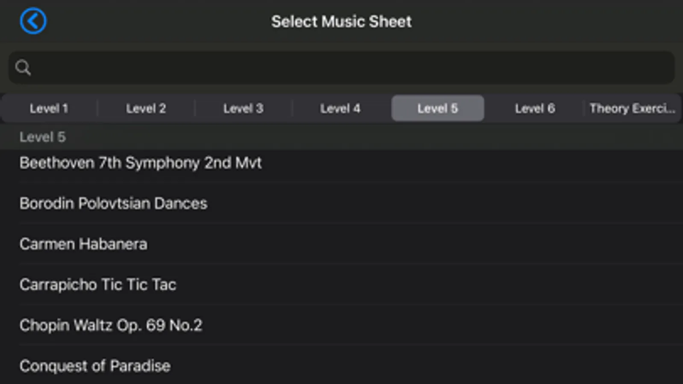Viewport: 683px width, 384px height.
Task: Select Chopin Waltz Op. 69 No.2
Action: (111, 325)
